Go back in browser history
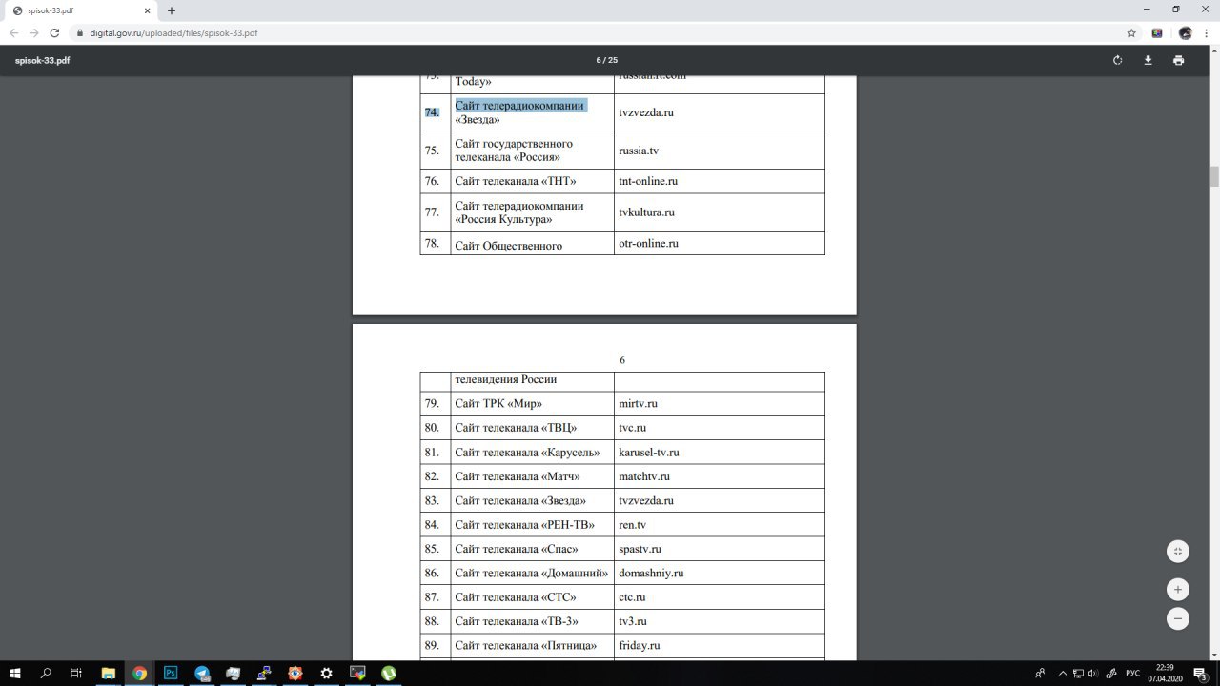The image size is (1220, 686). coord(13,32)
